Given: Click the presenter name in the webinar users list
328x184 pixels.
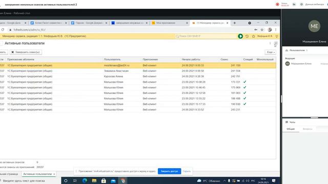Looking at the screenshot, I should pos(301,63).
